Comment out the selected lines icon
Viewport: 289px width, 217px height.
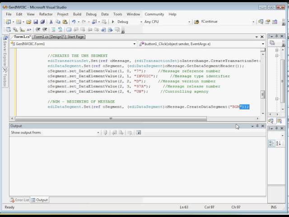click(x=53, y=29)
